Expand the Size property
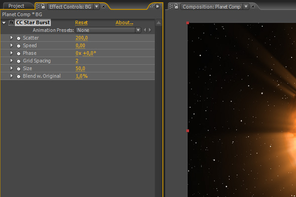 11,68
